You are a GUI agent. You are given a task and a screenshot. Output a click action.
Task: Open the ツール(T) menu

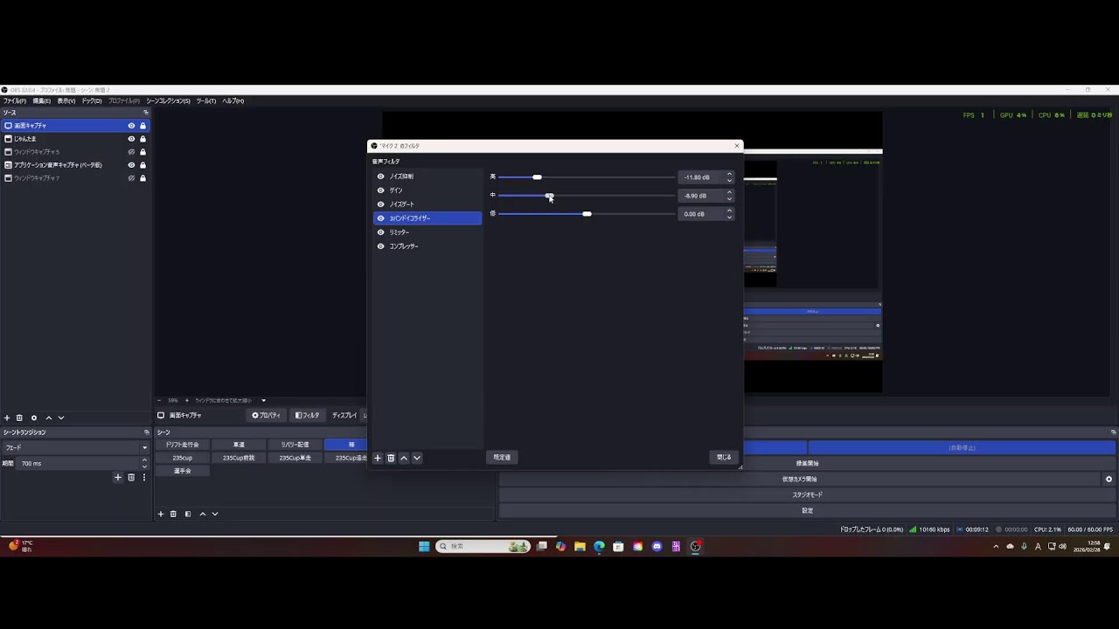(206, 101)
